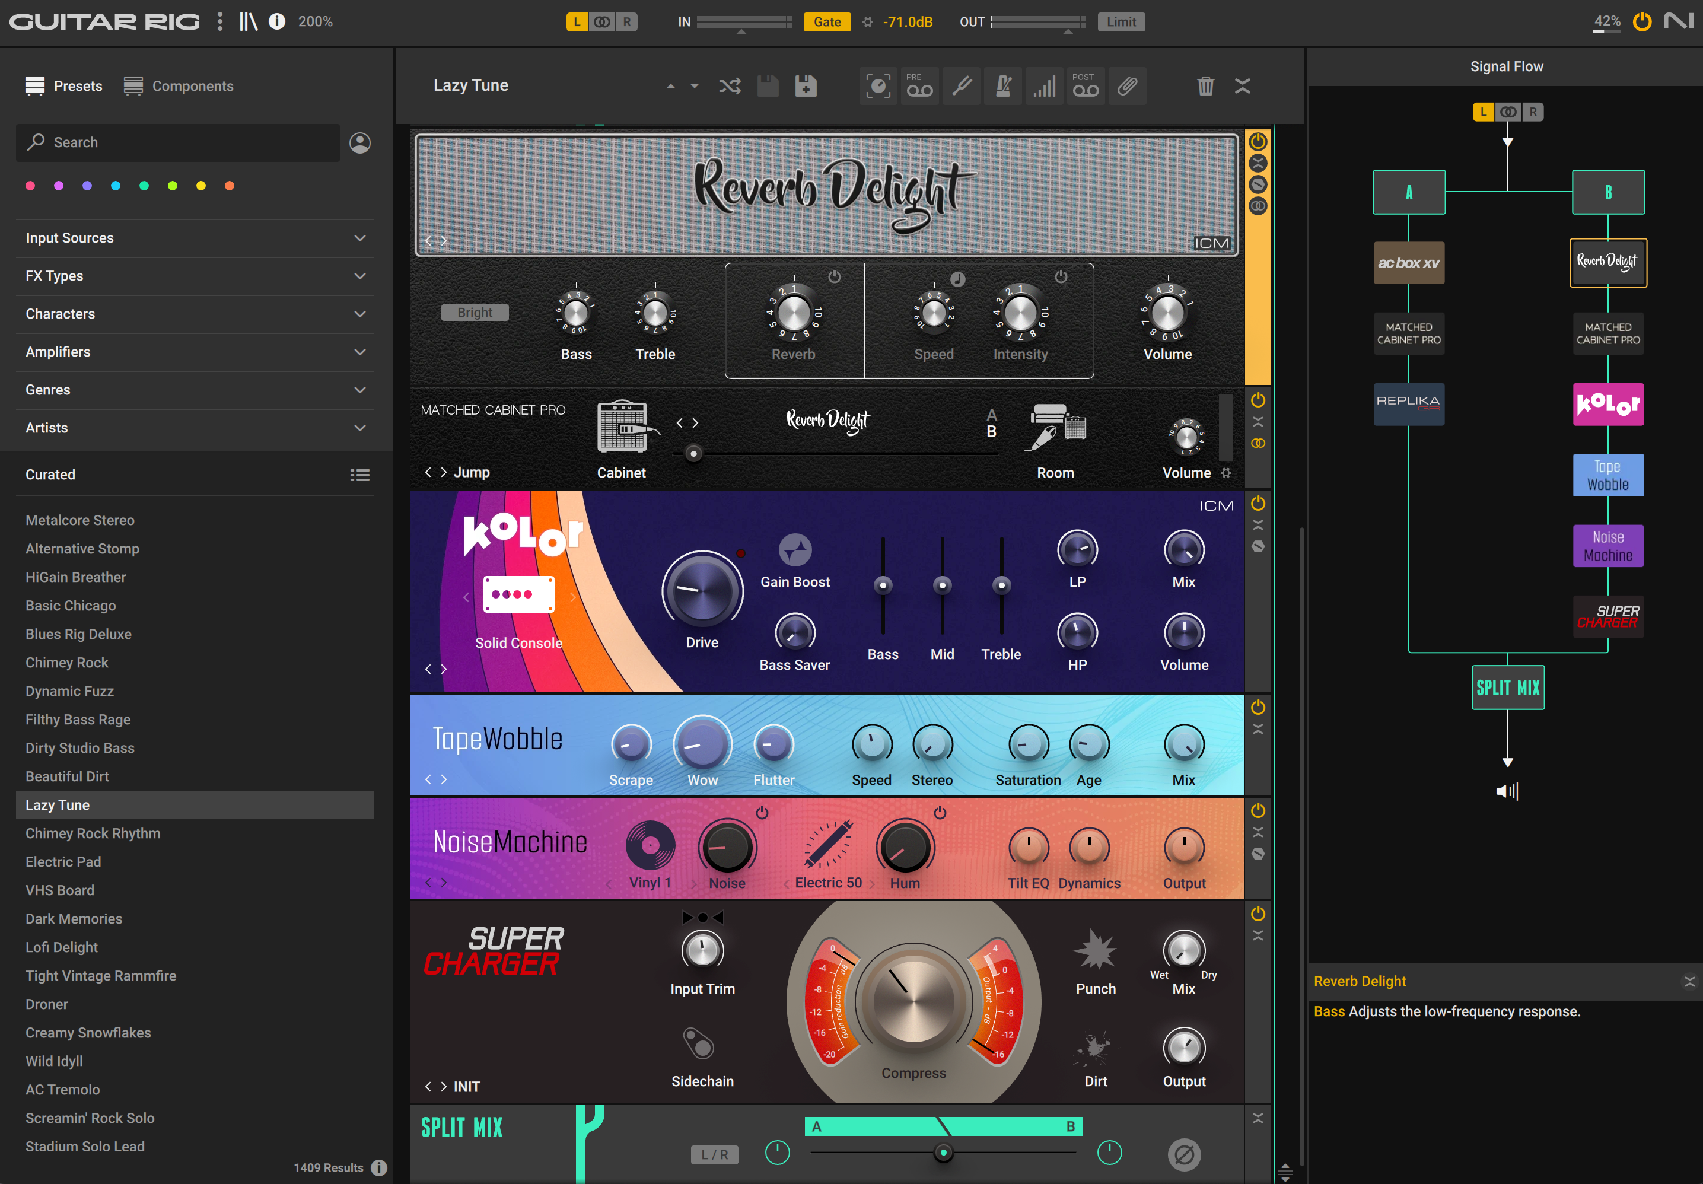The width and height of the screenshot is (1703, 1184).
Task: Open the sidebar library icon
Action: [248, 21]
